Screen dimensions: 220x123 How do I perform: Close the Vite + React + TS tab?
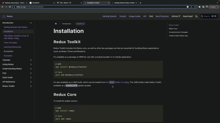coord(81,3)
